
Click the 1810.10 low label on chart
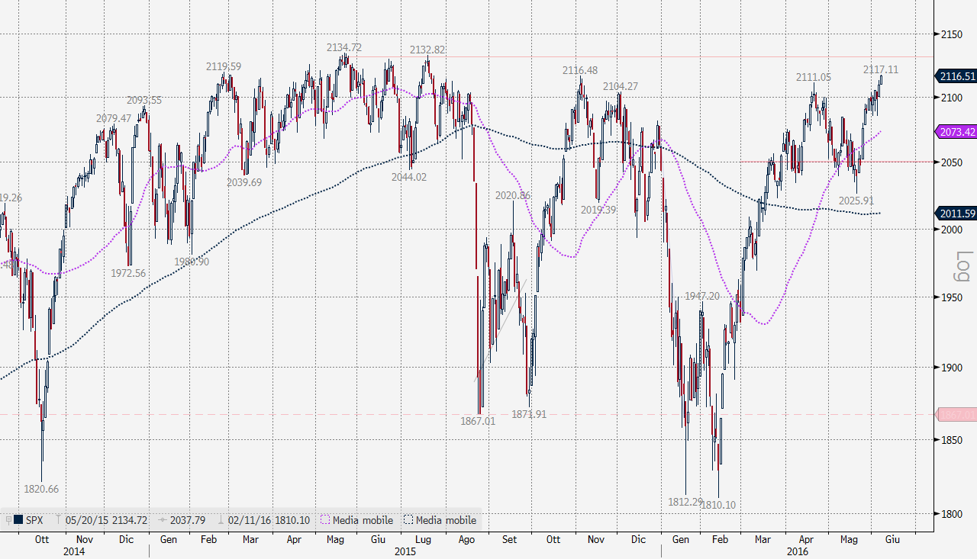(718, 505)
